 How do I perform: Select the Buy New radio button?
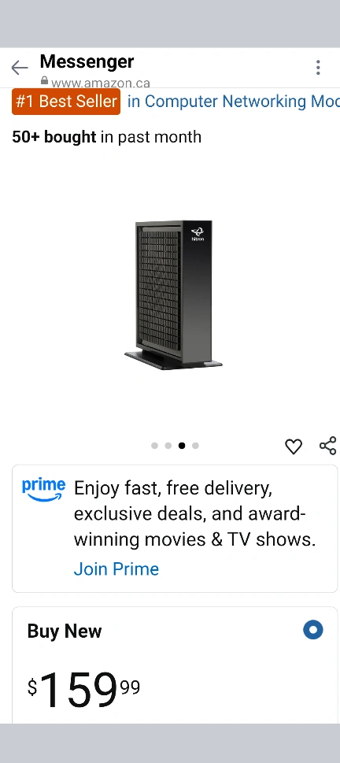312,630
